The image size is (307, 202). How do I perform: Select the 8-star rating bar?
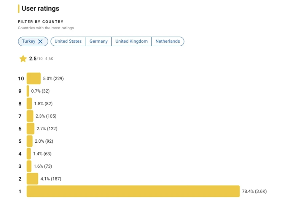click(x=29, y=104)
